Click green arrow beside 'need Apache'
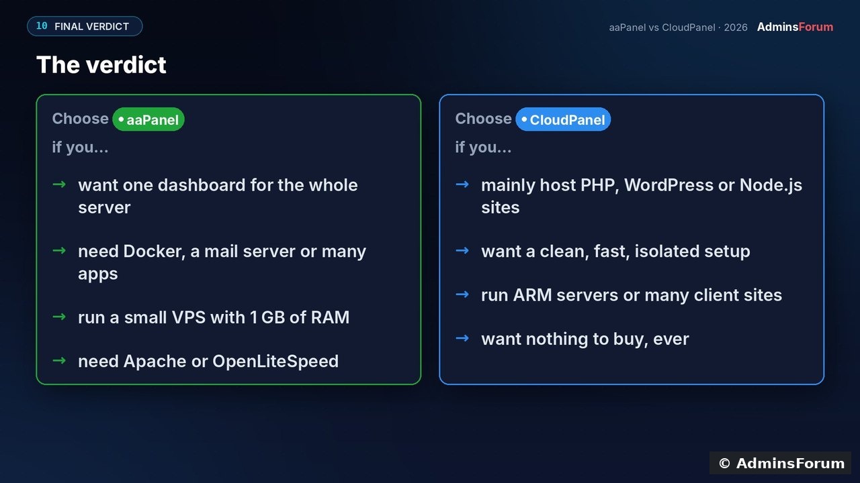The height and width of the screenshot is (483, 860). 59,360
